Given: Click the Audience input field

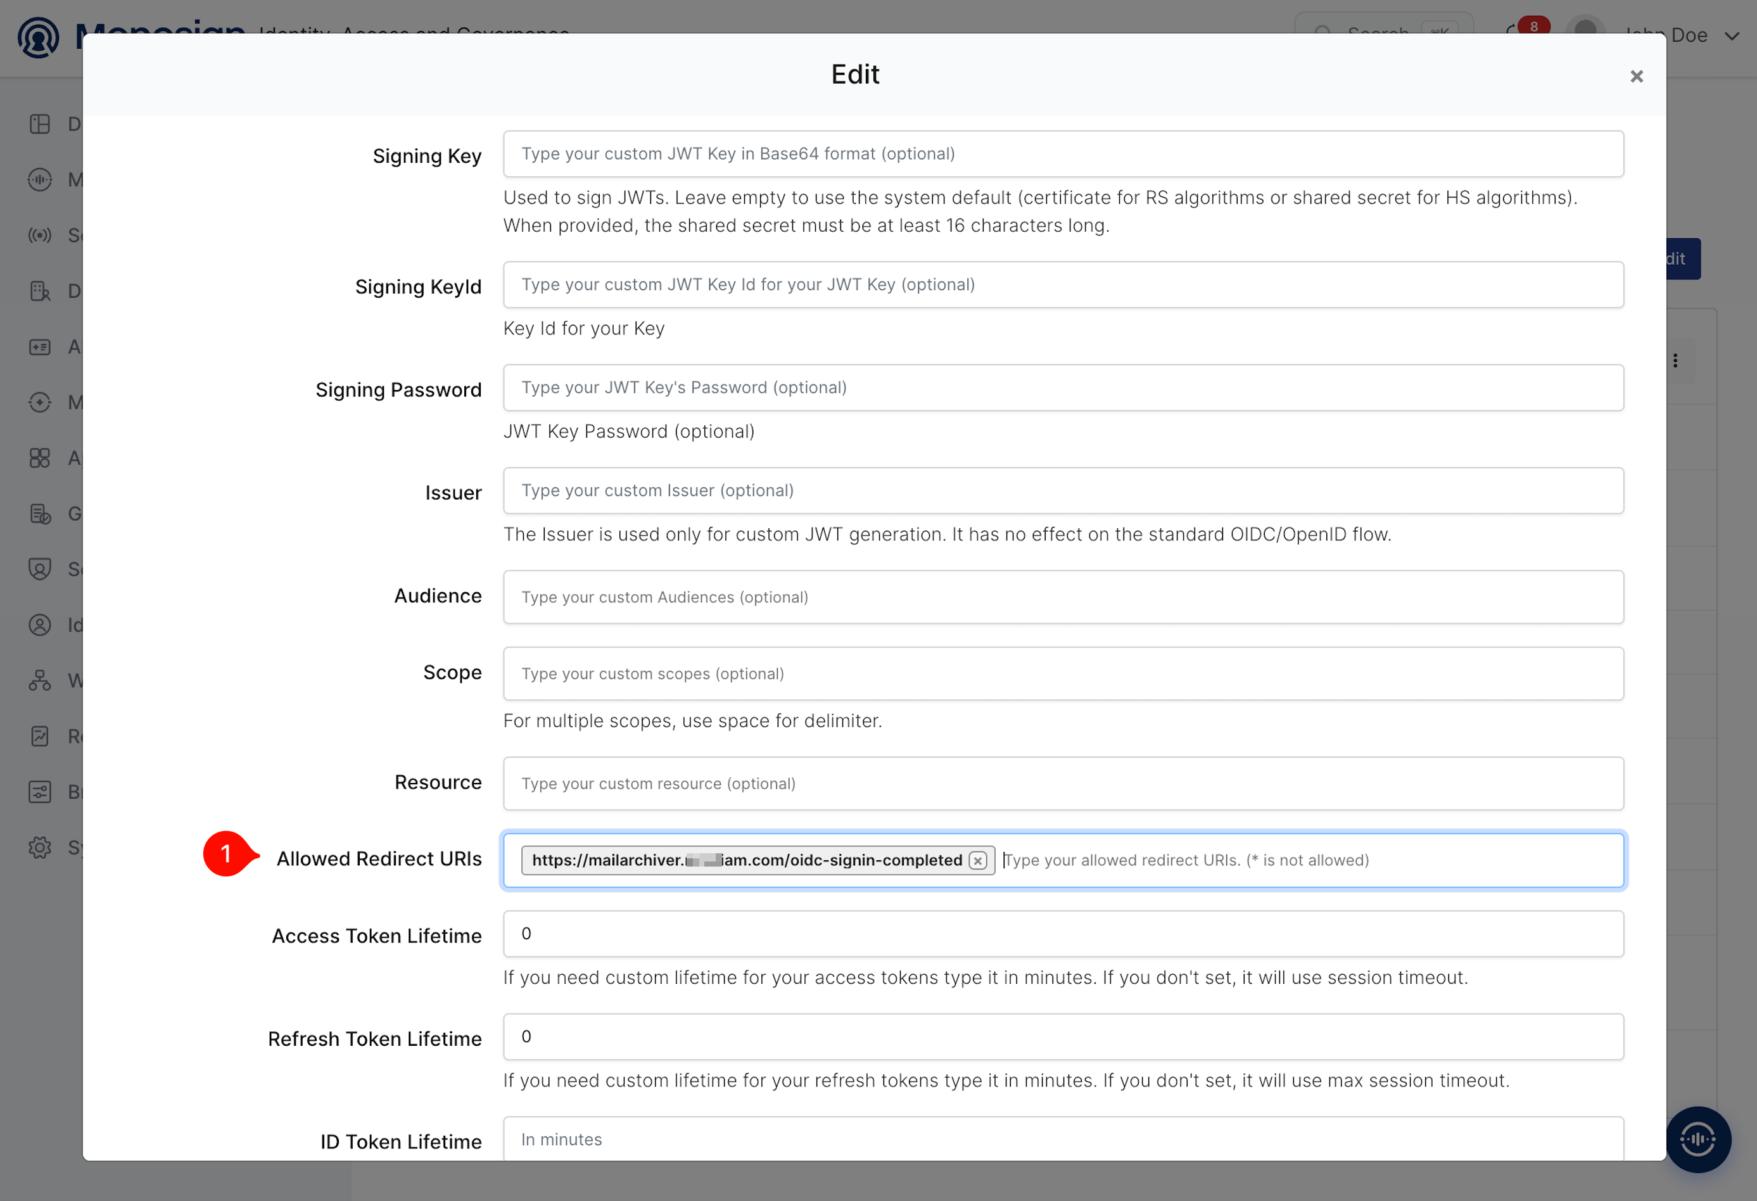Looking at the screenshot, I should tap(1063, 597).
